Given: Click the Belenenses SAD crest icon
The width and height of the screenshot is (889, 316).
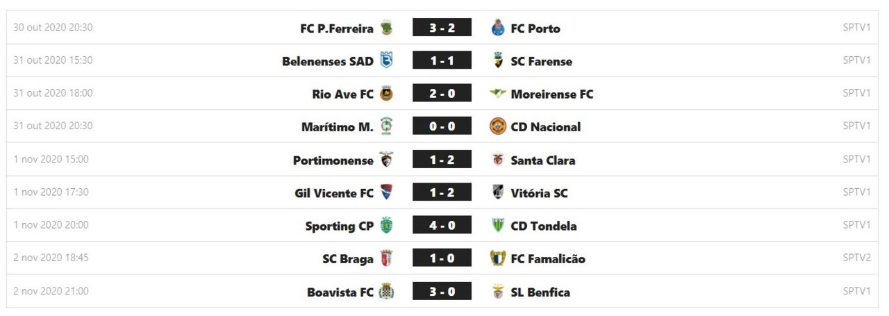Looking at the screenshot, I should point(387,61).
